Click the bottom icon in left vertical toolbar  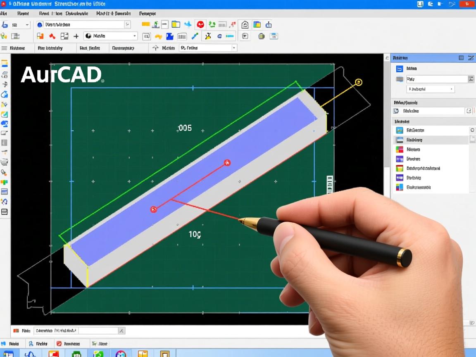(x=5, y=212)
